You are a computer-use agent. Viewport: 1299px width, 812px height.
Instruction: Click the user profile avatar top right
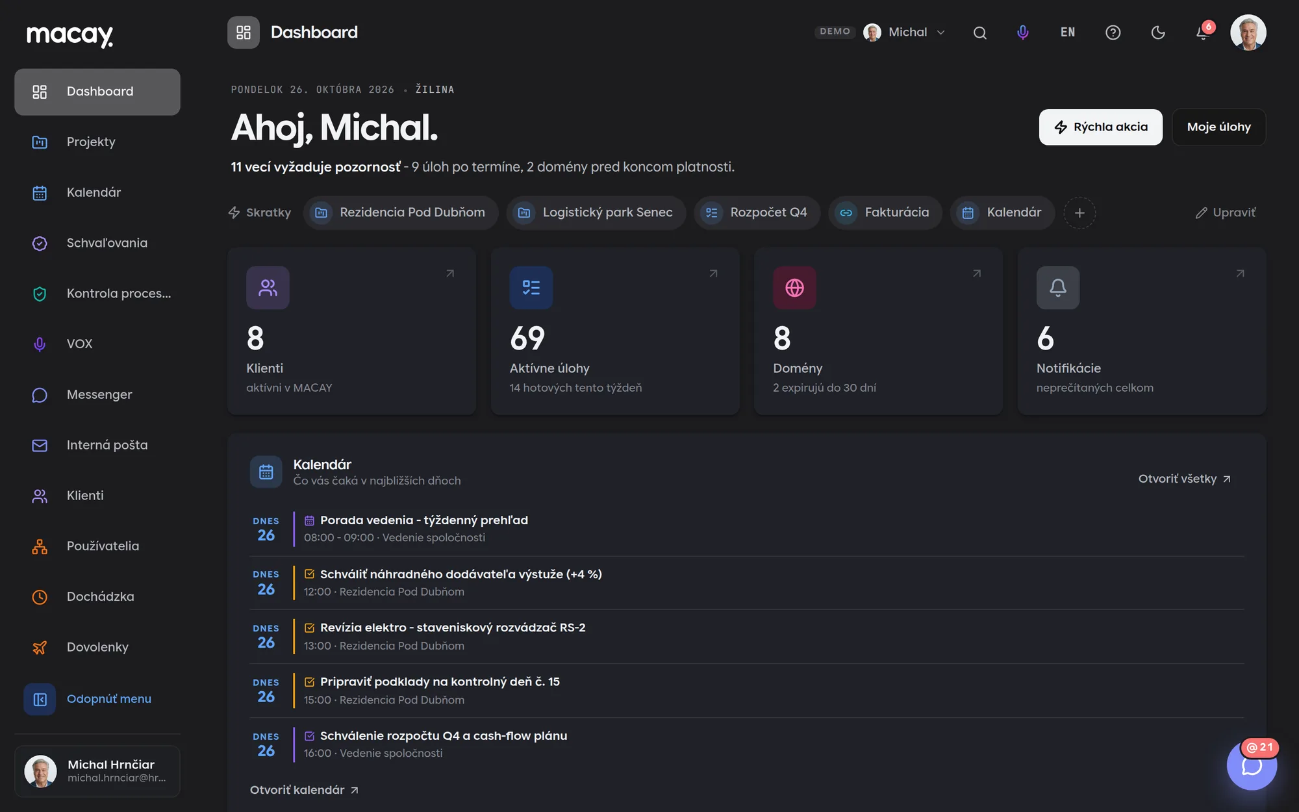point(1248,32)
